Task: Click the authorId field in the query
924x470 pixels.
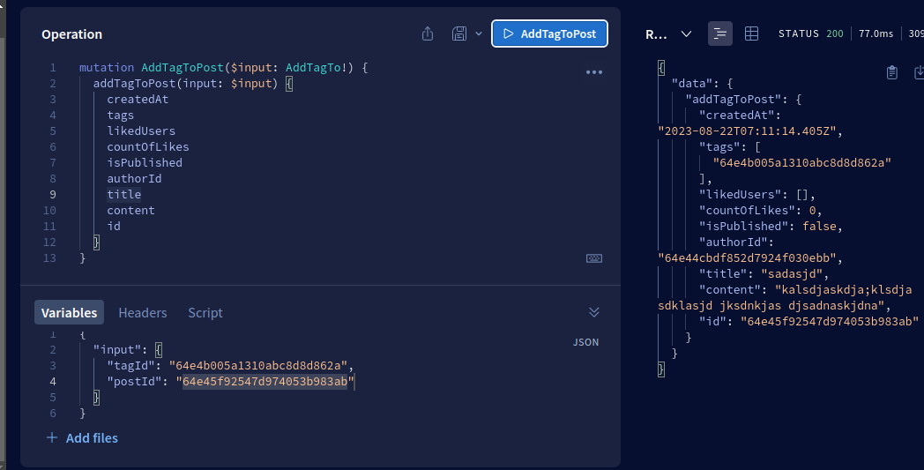Action: [x=134, y=179]
